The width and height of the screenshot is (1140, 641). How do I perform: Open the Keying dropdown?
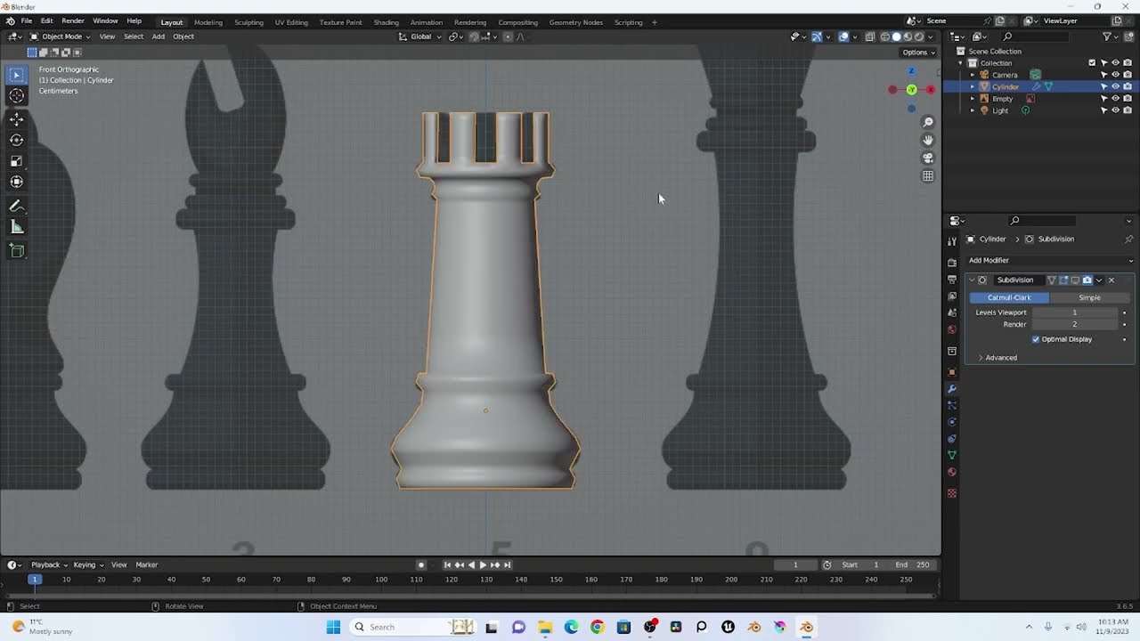(x=88, y=564)
